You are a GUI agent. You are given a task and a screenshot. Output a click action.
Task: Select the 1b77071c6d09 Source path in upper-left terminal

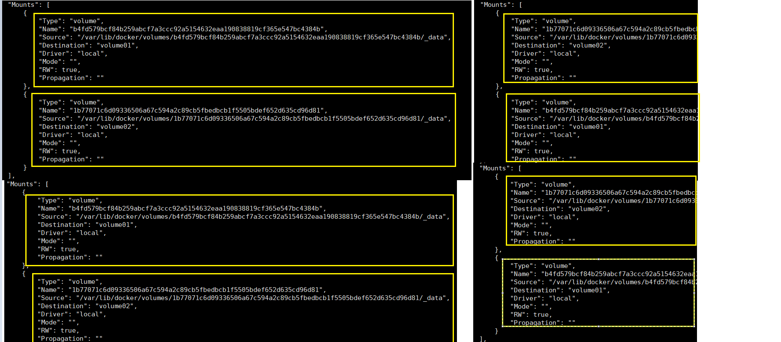(245, 119)
